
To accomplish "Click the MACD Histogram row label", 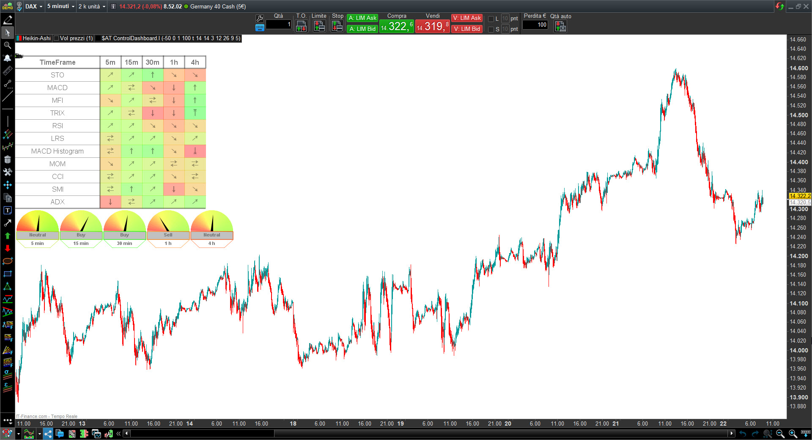I will 58,151.
